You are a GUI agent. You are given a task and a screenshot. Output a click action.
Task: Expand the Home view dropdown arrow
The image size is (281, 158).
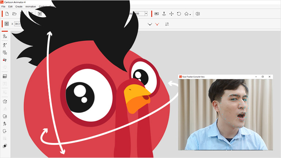(x=190, y=15)
